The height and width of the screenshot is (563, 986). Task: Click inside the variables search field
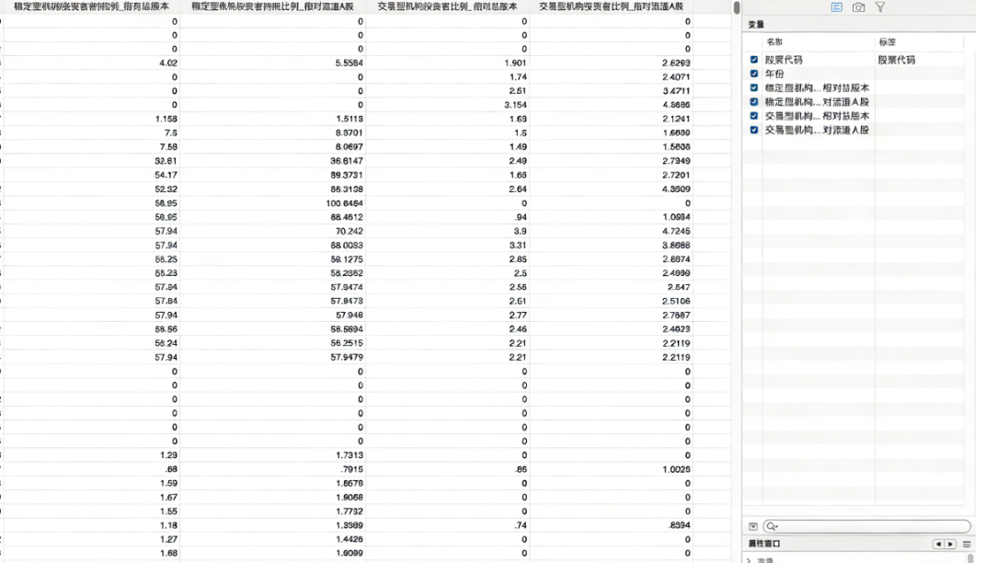pyautogui.click(x=872, y=526)
